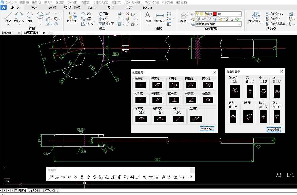This screenshot has width=297, height=195.
Task: Switch to the レイアウト1 layout tab
Action: (34, 191)
